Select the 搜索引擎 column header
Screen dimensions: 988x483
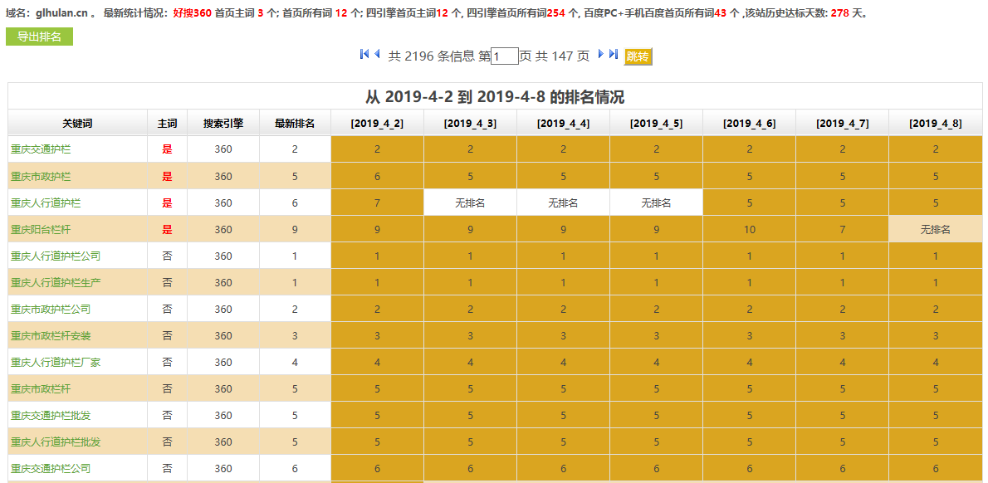[x=223, y=122]
